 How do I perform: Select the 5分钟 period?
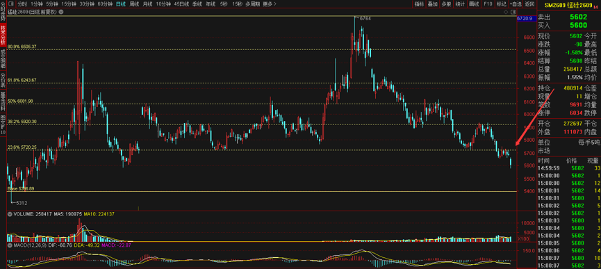click(x=51, y=4)
